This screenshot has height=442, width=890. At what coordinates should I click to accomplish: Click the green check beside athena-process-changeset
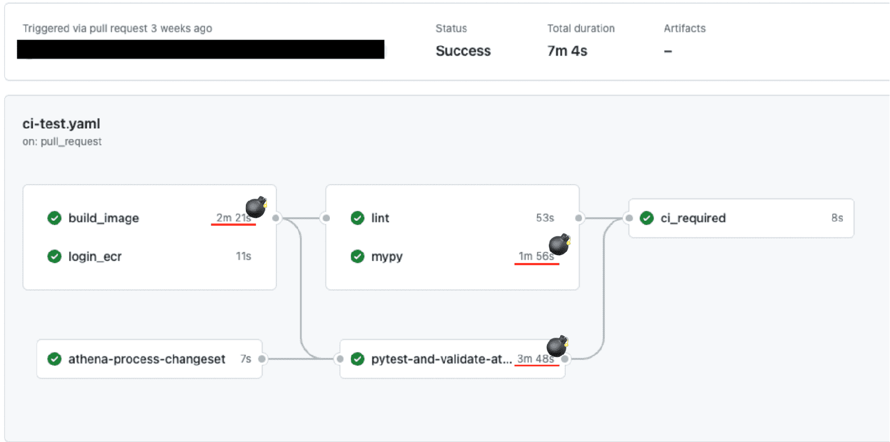pyautogui.click(x=55, y=359)
